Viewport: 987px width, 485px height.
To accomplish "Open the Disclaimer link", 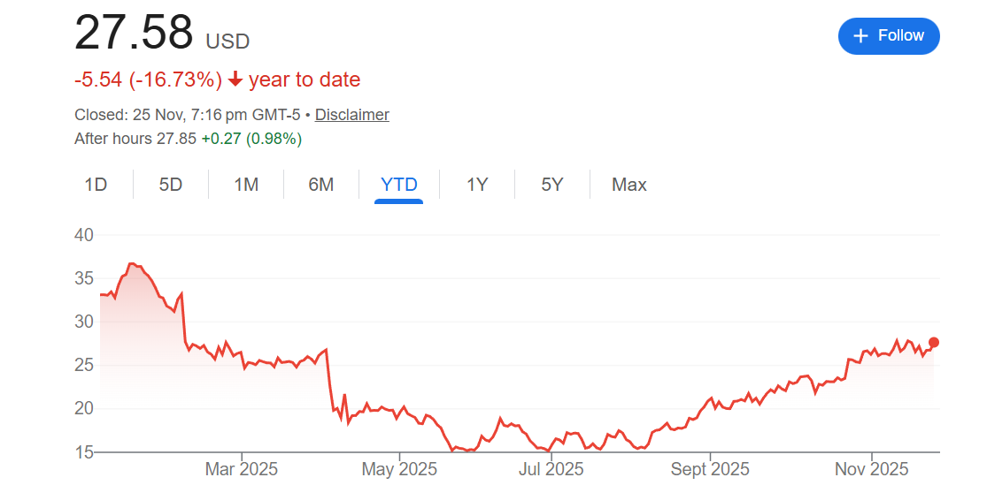I will pos(351,115).
